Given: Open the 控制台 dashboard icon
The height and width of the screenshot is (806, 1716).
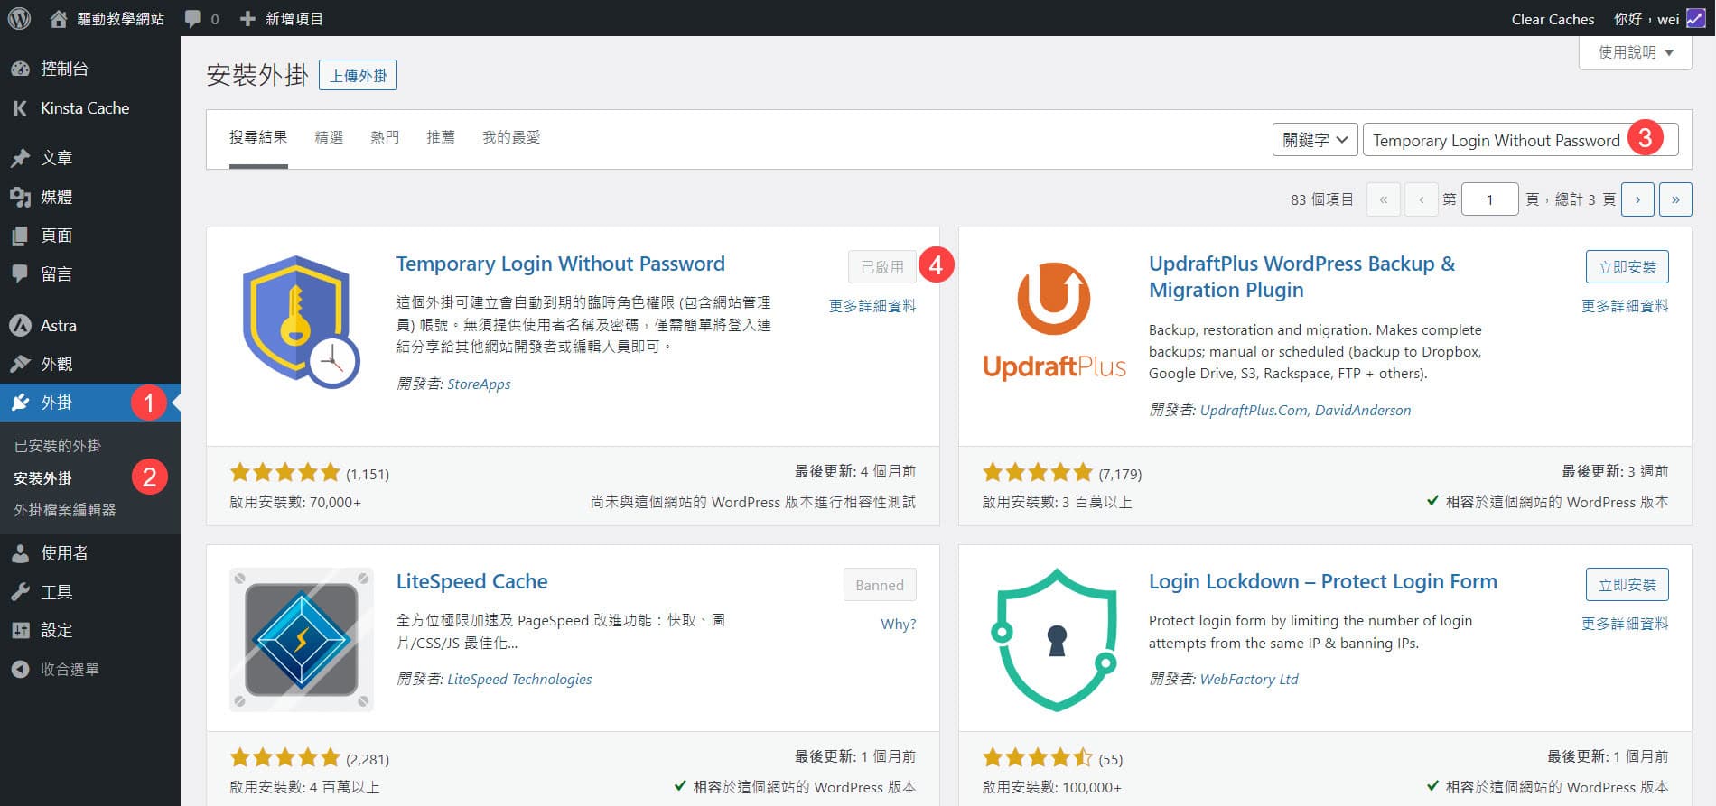Looking at the screenshot, I should pyautogui.click(x=20, y=69).
